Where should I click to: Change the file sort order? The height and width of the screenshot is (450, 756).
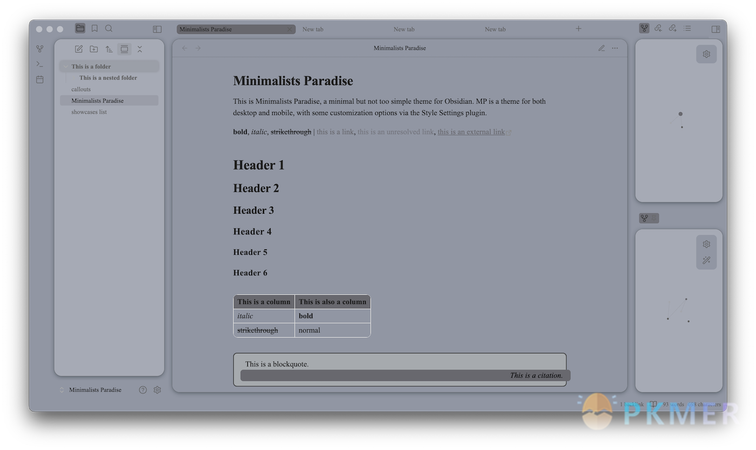coord(109,49)
